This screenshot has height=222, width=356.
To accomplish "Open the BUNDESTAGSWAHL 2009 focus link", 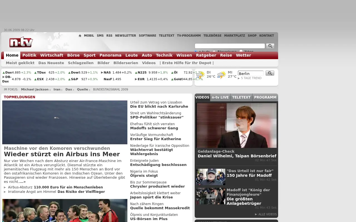I will pyautogui.click(x=111, y=90).
